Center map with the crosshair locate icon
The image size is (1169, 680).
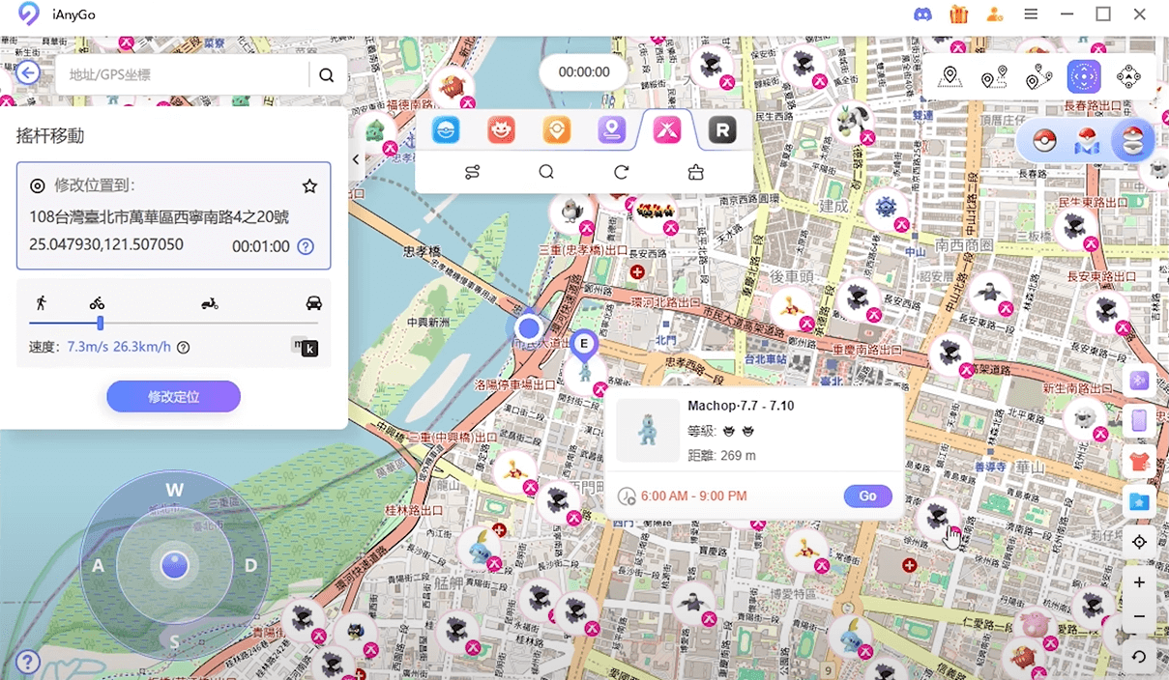1139,542
